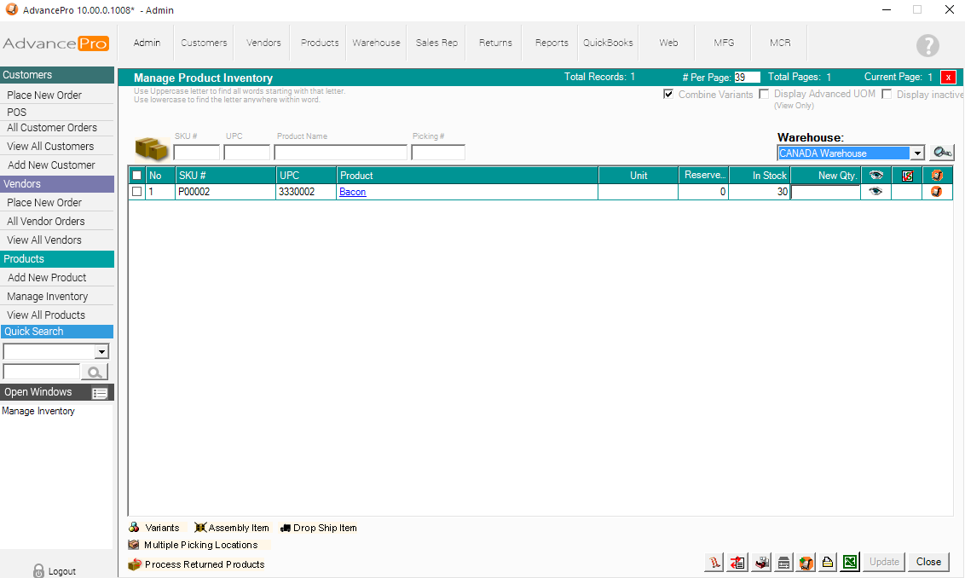
Task: Click the add-to-cart icon in bottom toolbar
Action: (806, 563)
